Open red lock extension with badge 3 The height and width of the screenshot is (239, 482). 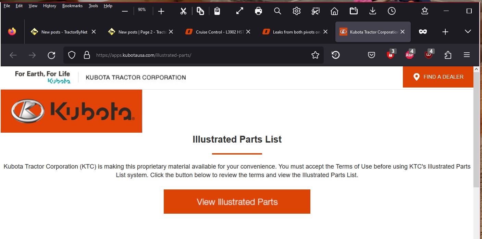pyautogui.click(x=391, y=54)
